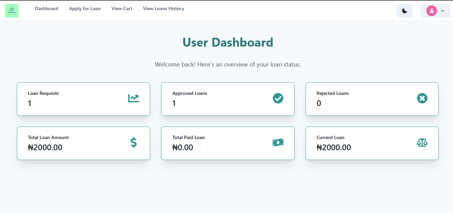
Task: Select Dashboard from the navigation bar
Action: [x=46, y=8]
